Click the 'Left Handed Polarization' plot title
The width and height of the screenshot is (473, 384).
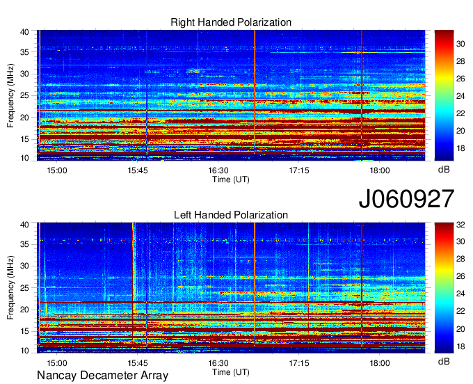click(231, 215)
